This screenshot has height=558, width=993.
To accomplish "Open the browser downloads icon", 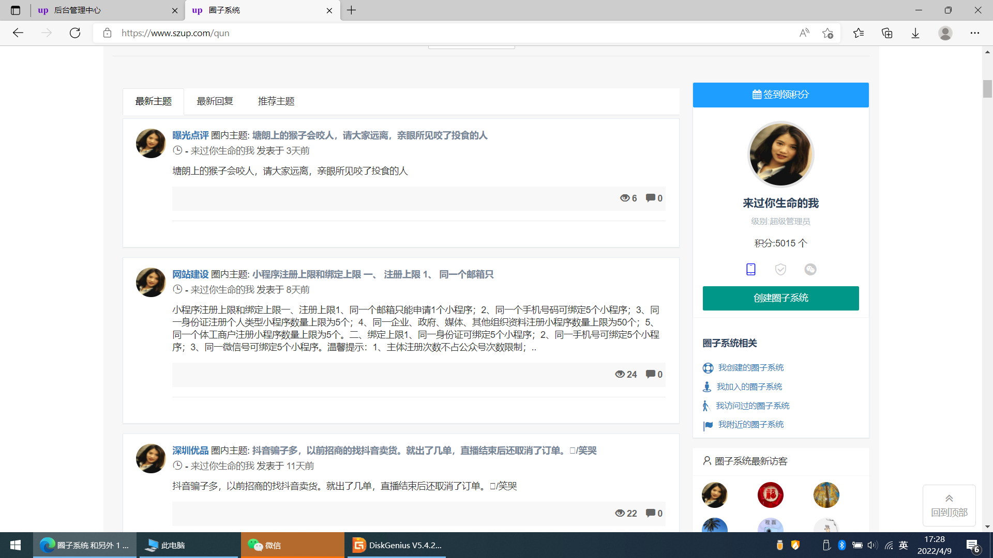I will [915, 33].
